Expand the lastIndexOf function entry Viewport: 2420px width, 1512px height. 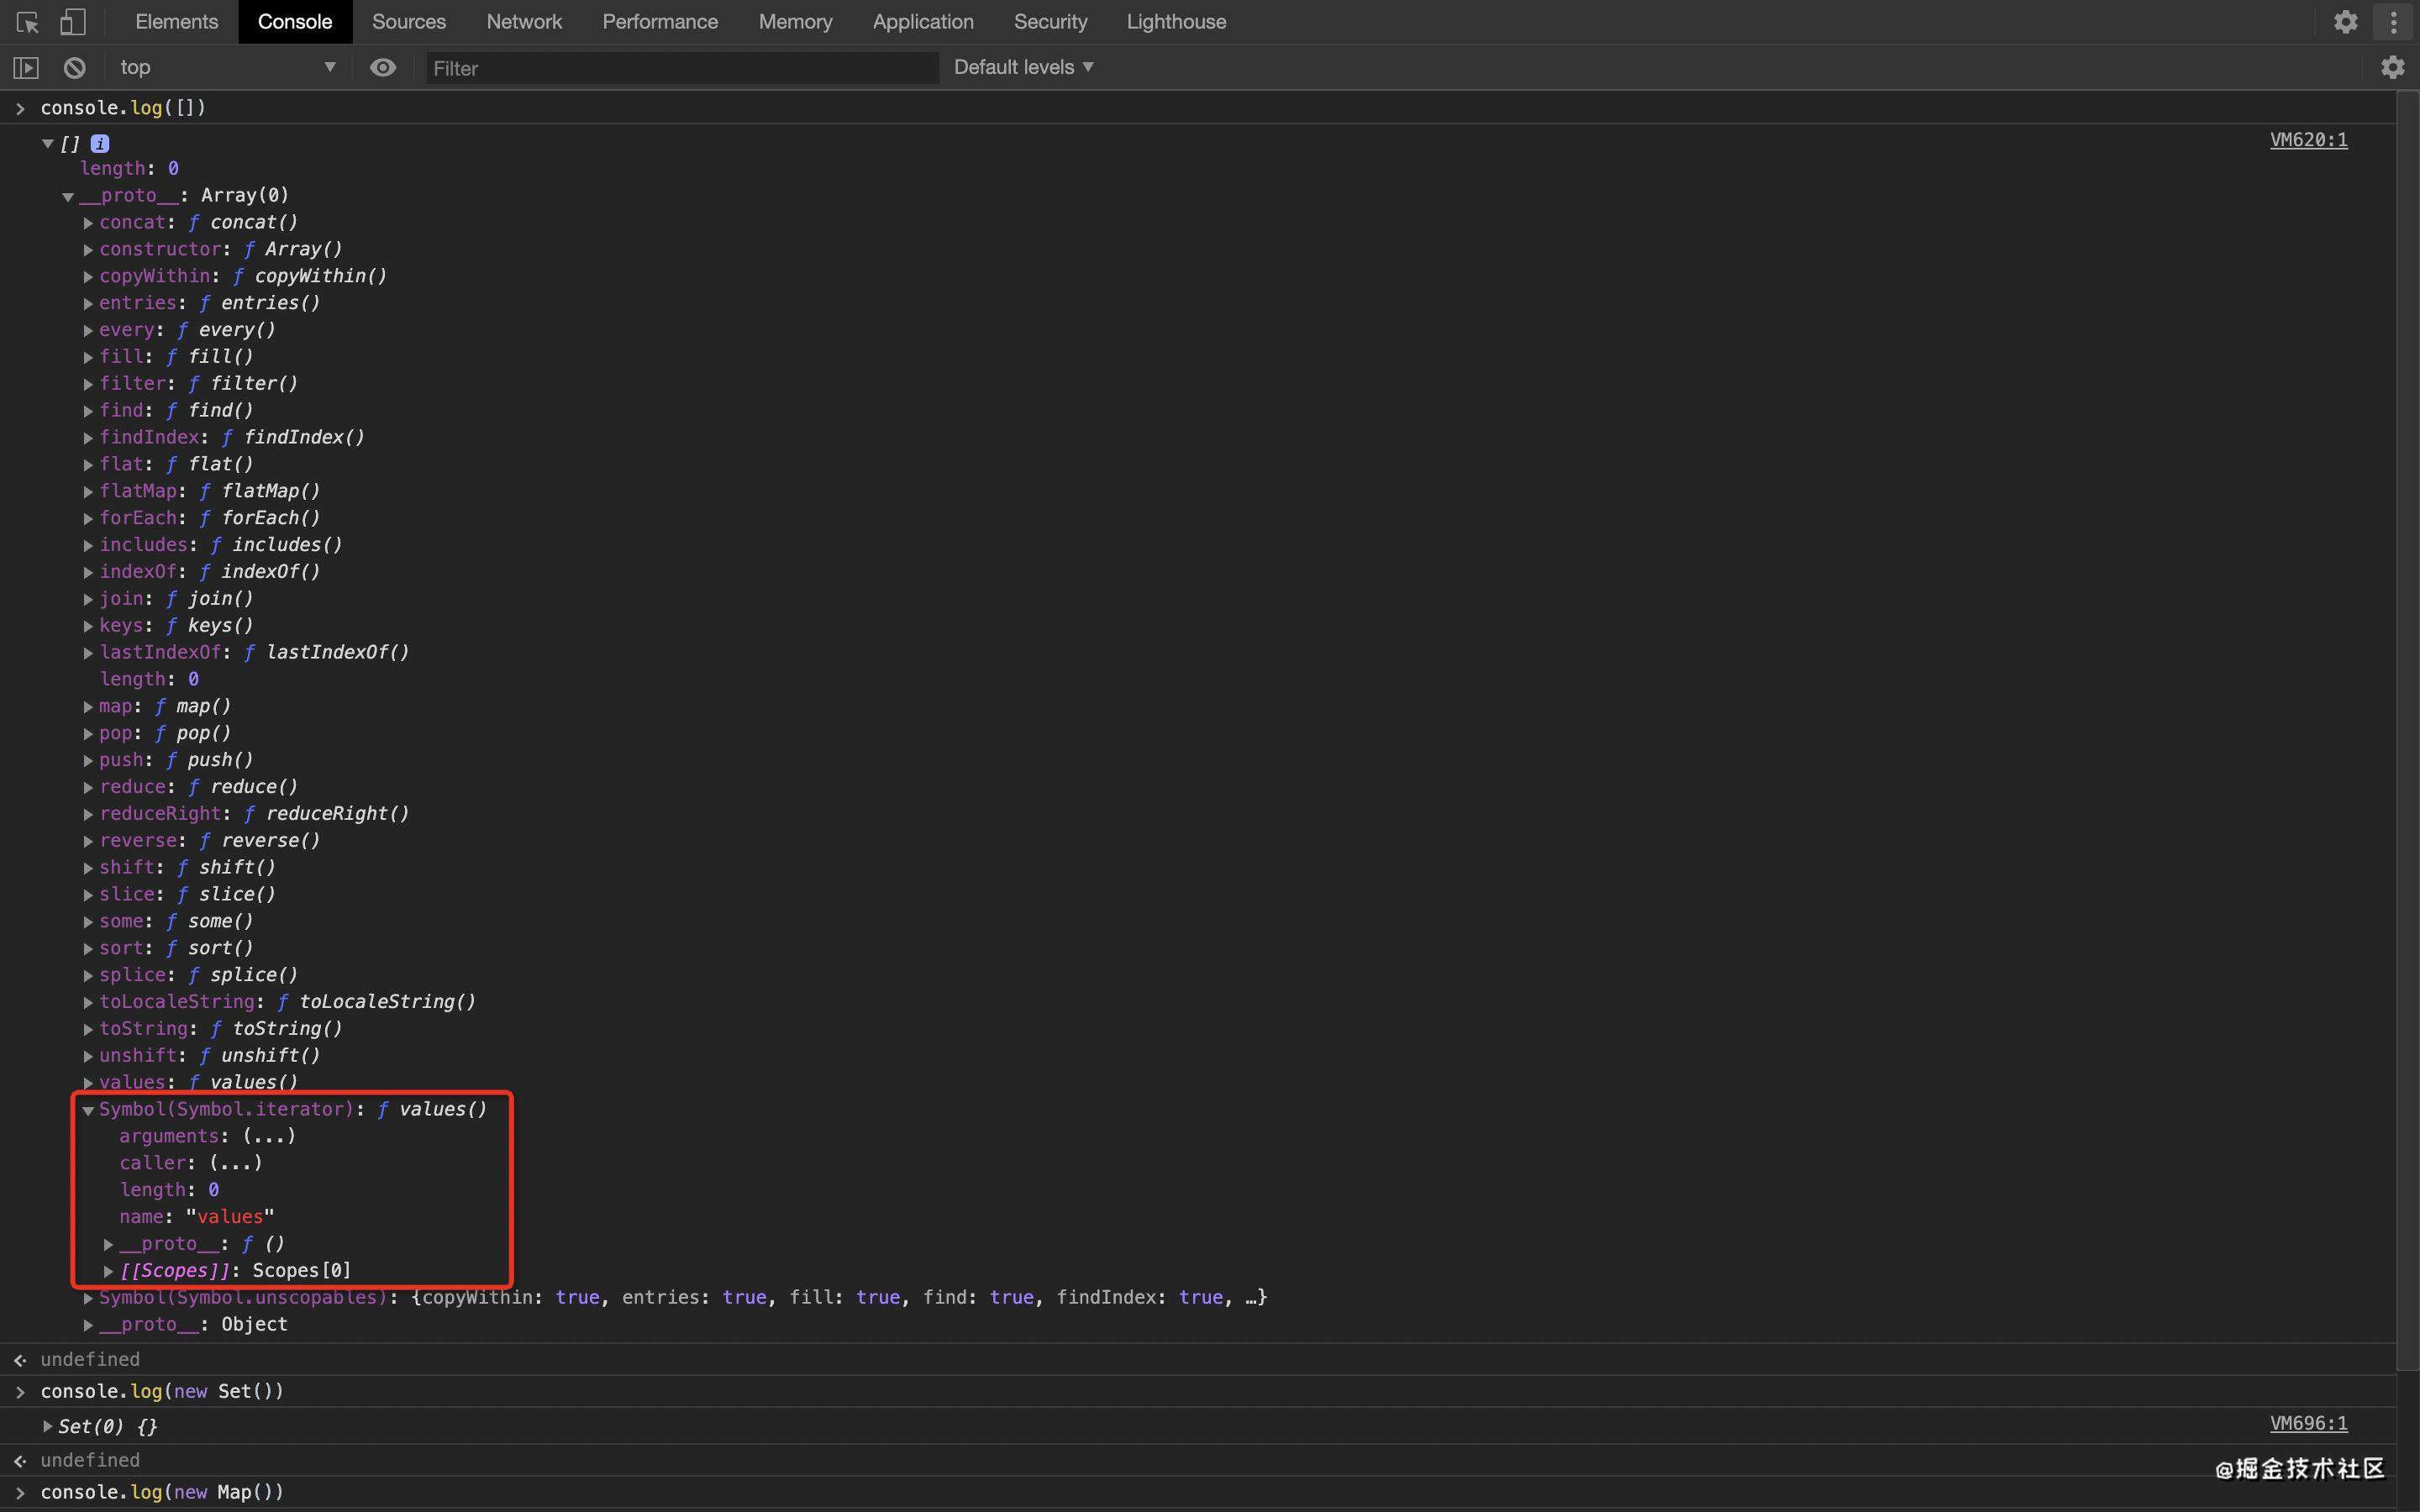88,653
